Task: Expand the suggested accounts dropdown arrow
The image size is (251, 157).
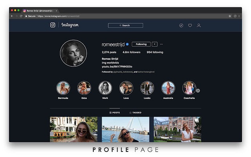Action: (x=155, y=44)
